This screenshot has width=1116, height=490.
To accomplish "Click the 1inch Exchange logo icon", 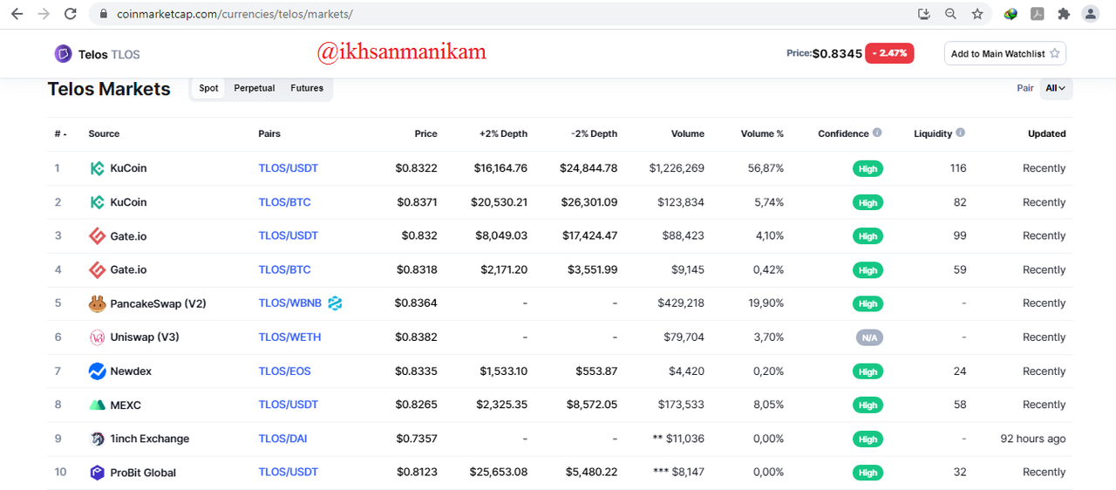I will (x=98, y=439).
